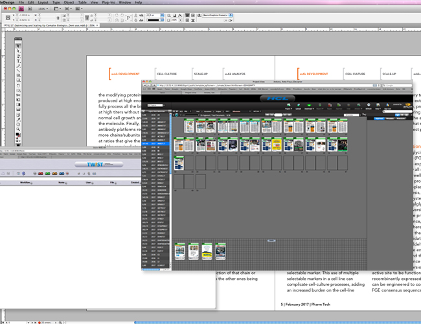Image resolution: width=421 pixels, height=324 pixels.
Task: Click the reference point locator icon
Action: [8, 17]
